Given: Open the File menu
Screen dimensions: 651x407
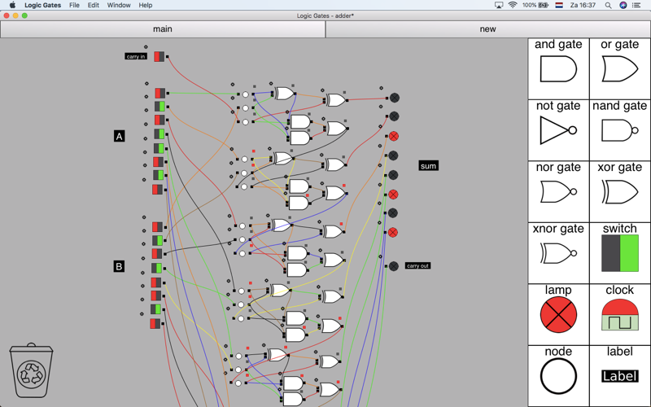Looking at the screenshot, I should pyautogui.click(x=74, y=5).
